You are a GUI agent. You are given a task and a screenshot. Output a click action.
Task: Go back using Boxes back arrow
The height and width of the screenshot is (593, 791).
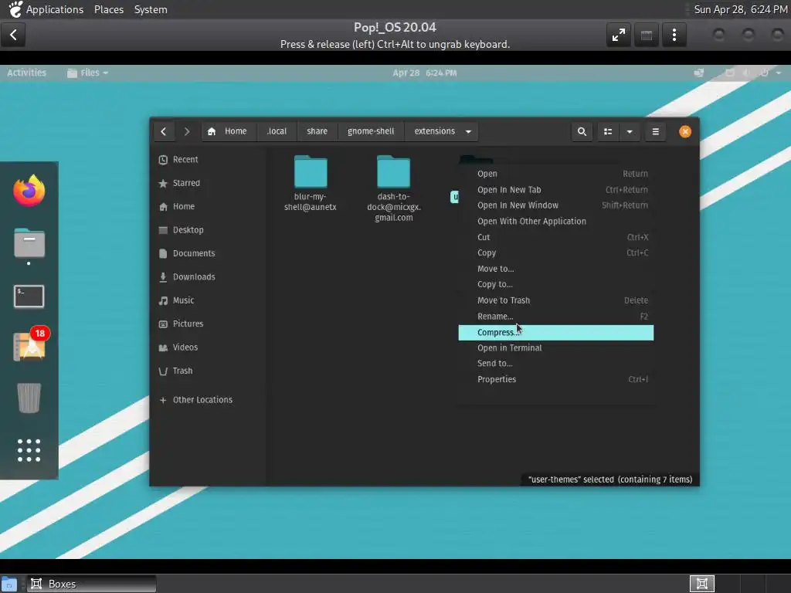pyautogui.click(x=13, y=35)
